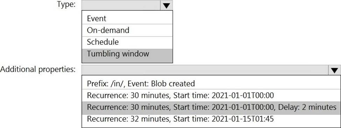Collapse the Type list via its arrow

tap(166, 5)
